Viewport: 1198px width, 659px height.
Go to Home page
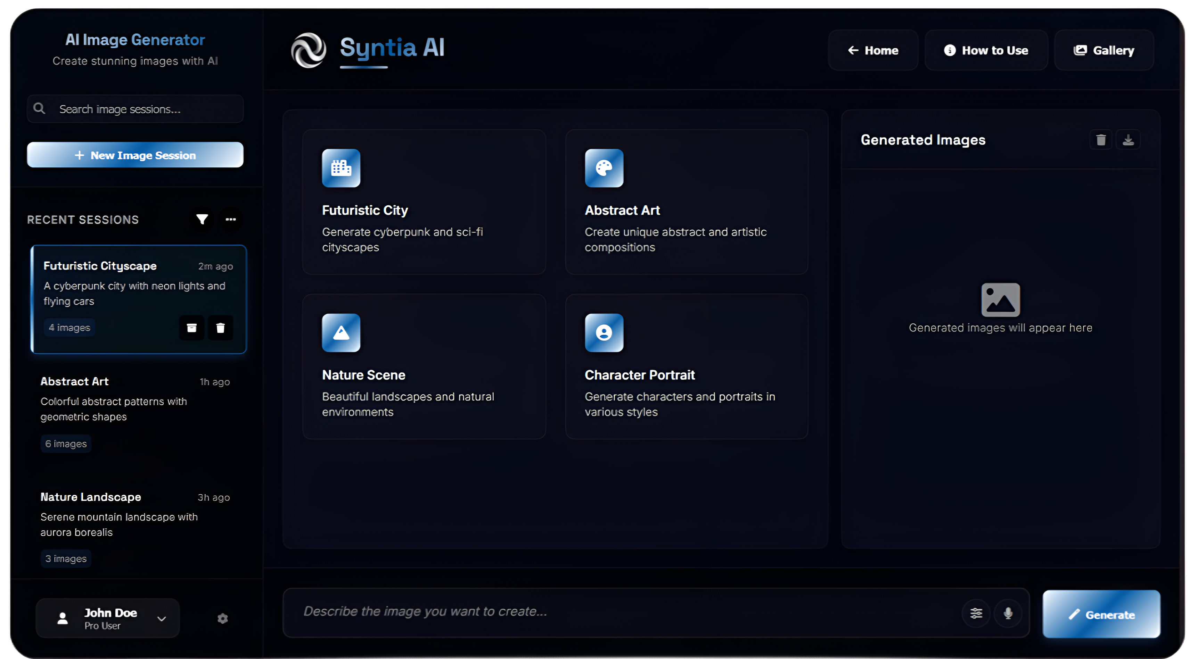[873, 50]
